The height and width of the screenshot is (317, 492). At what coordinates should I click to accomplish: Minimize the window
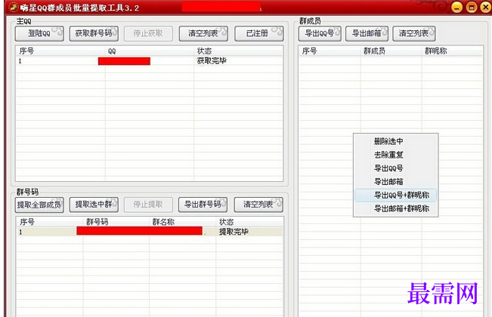click(x=456, y=8)
